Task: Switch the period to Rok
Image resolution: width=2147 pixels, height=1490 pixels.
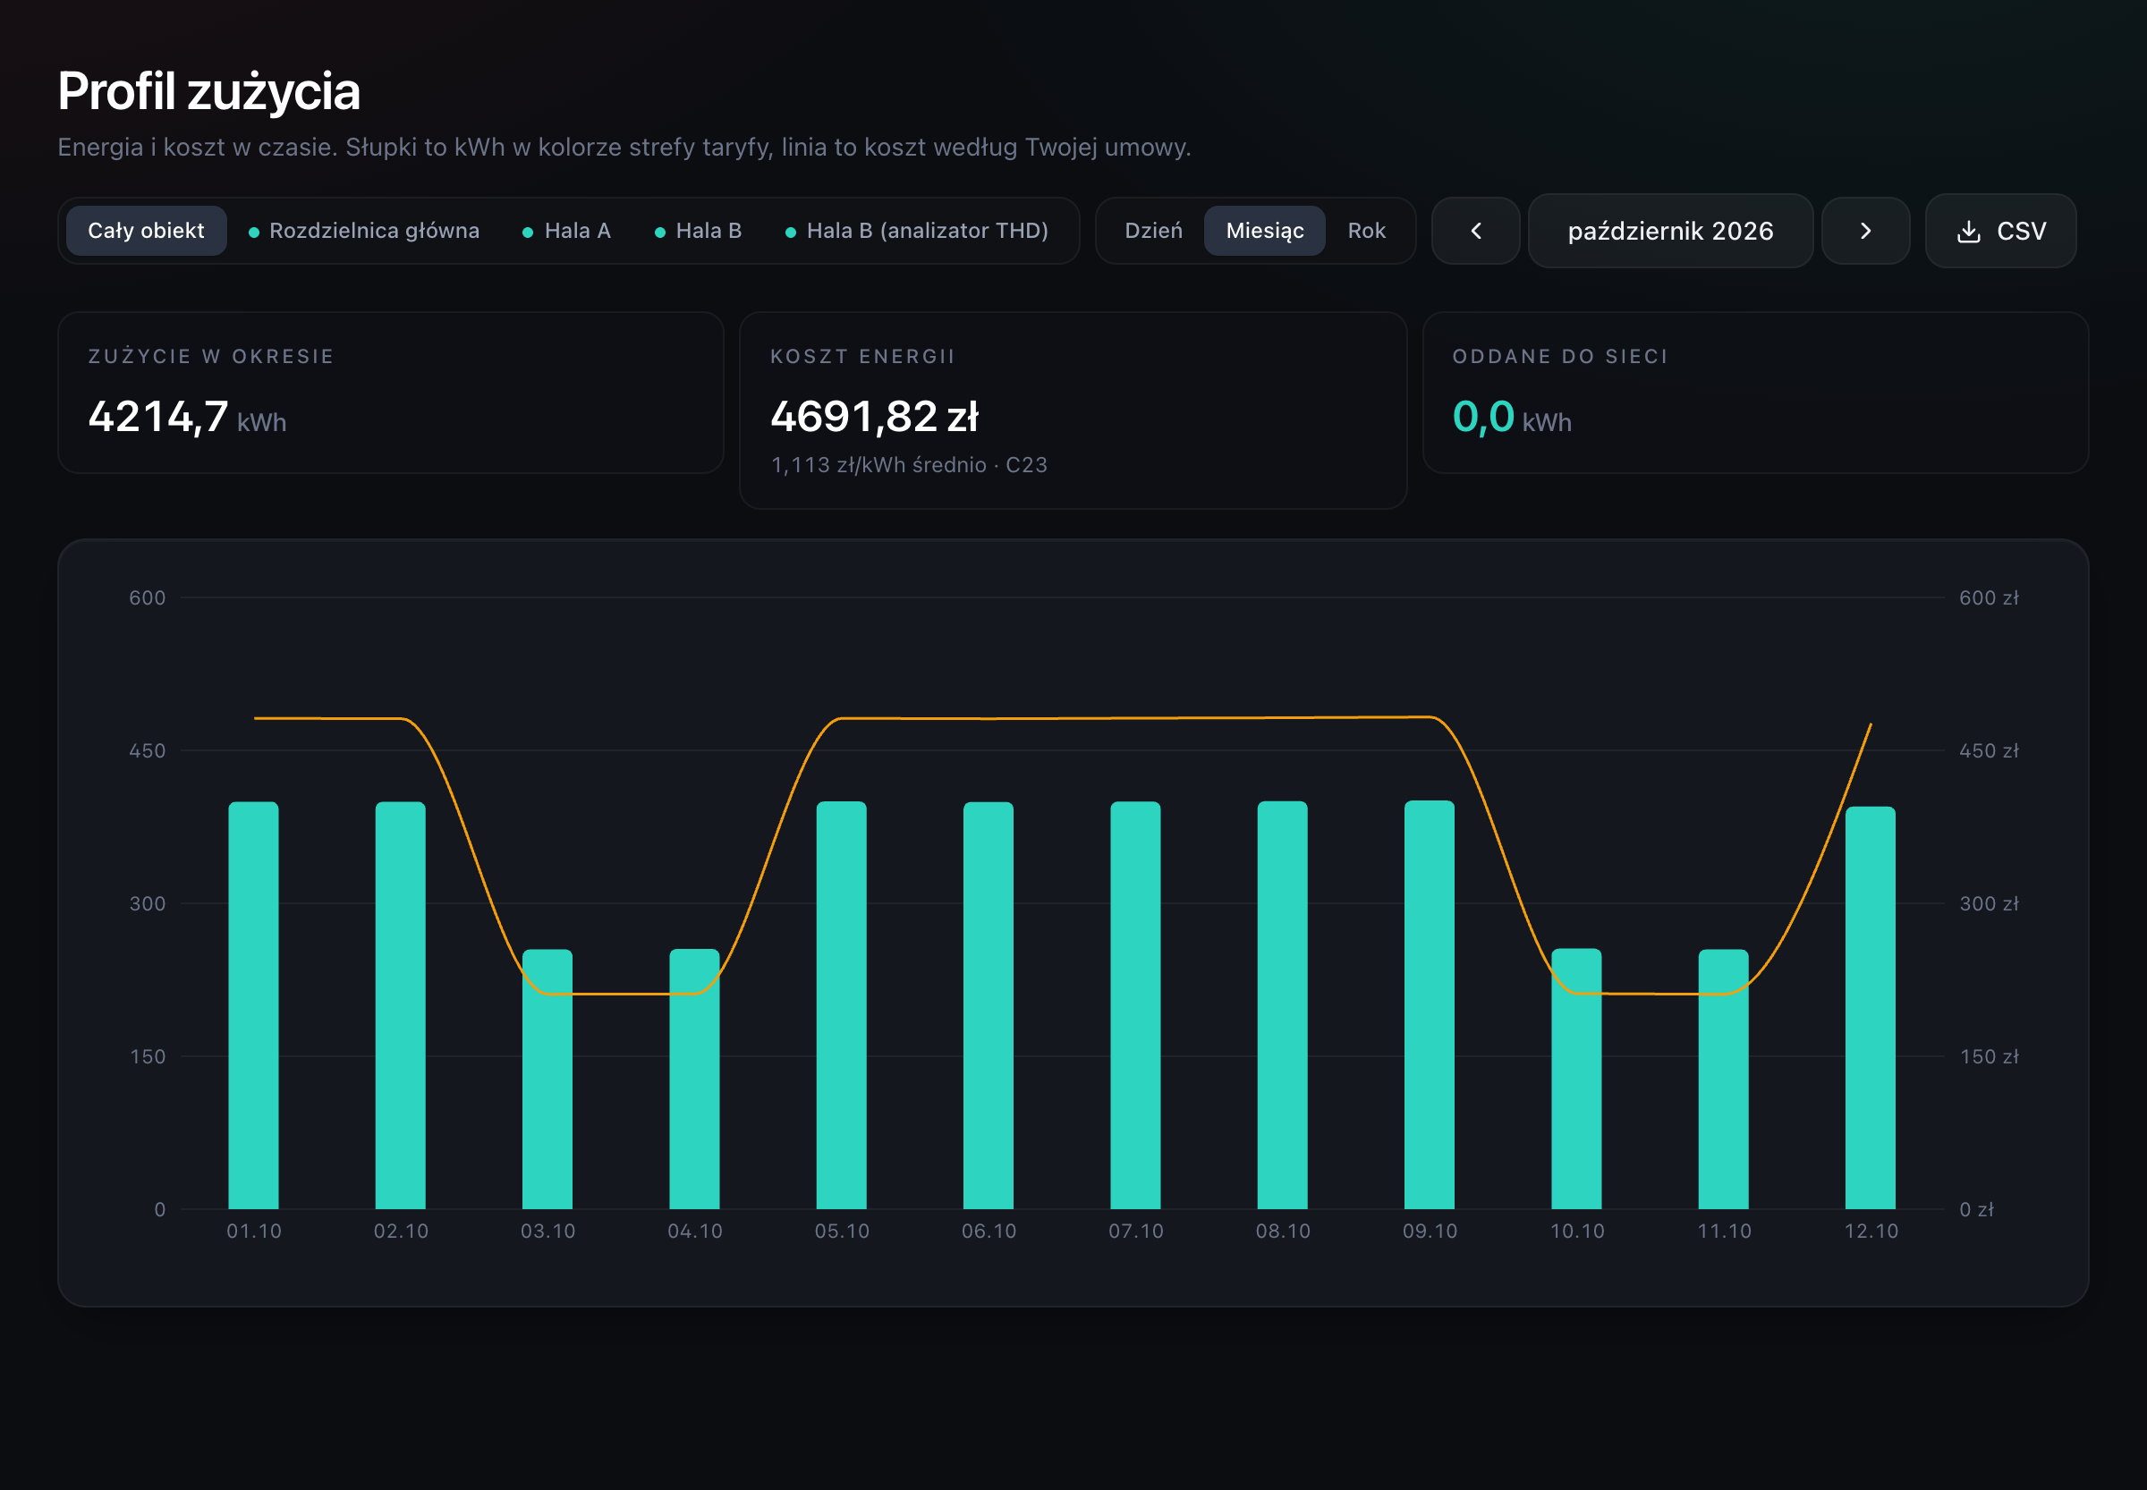Action: point(1366,231)
